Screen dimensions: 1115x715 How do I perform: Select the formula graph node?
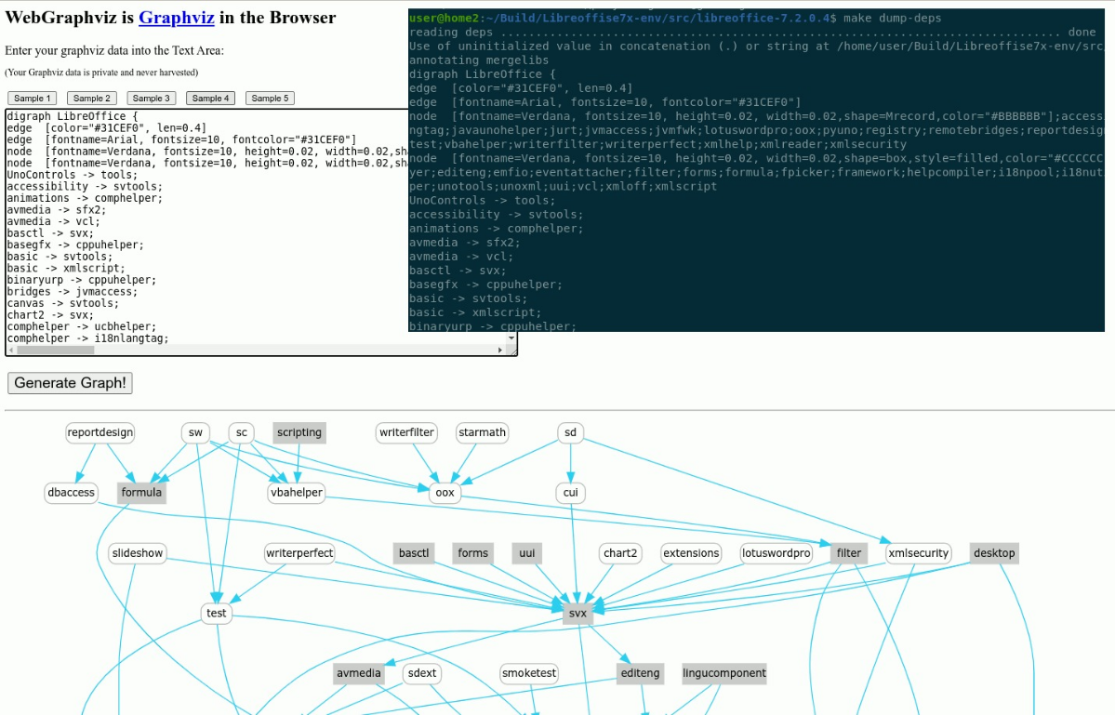pos(141,493)
